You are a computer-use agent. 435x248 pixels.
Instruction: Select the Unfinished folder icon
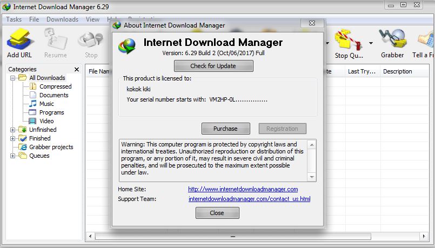pyautogui.click(x=23, y=130)
